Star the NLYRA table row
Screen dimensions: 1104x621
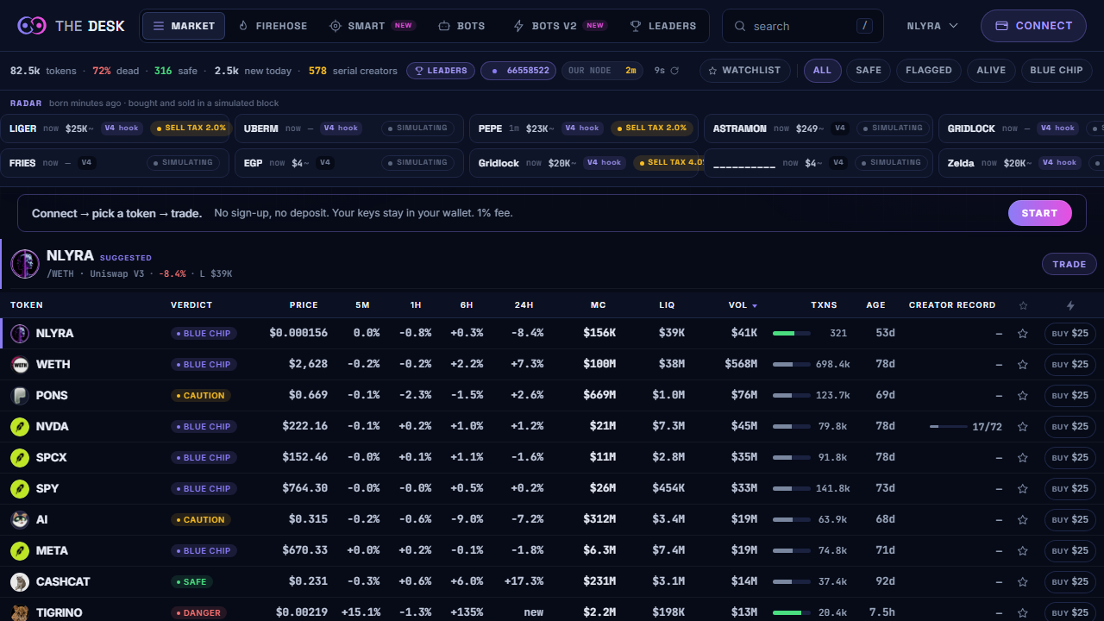coord(1023,333)
